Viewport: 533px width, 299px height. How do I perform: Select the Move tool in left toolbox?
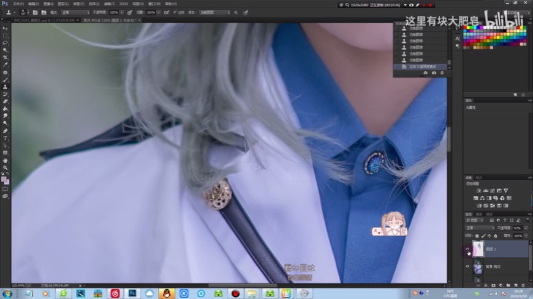5,28
